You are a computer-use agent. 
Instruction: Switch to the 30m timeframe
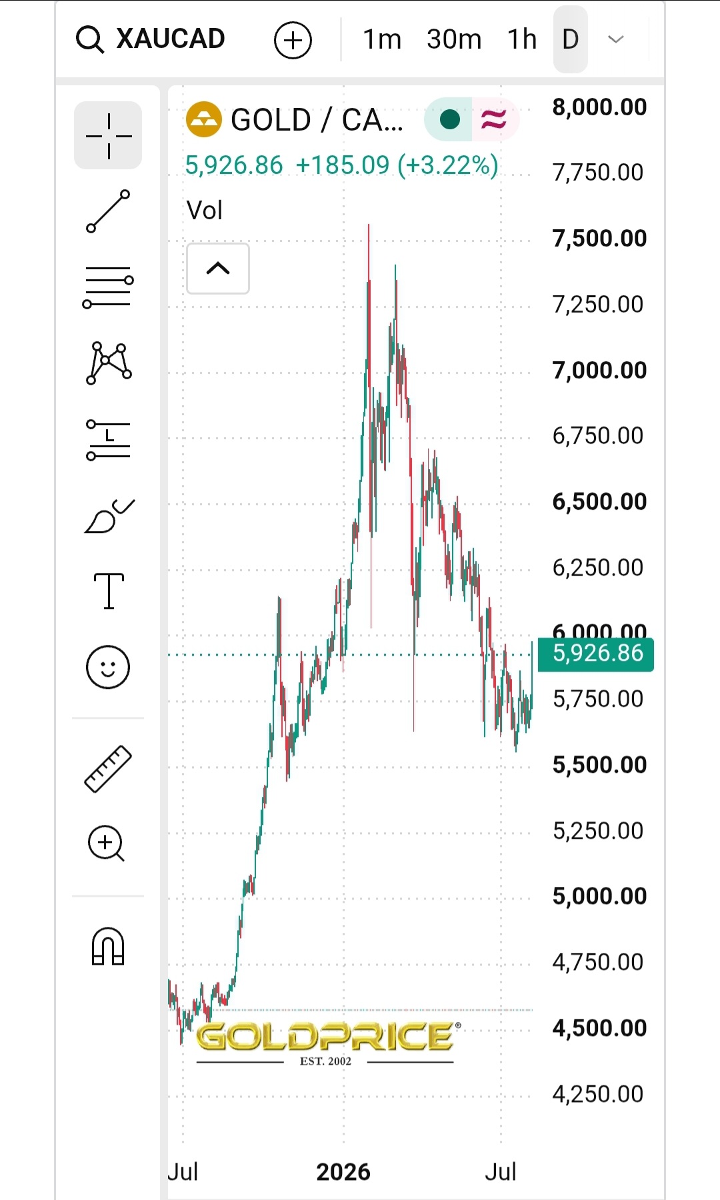(454, 39)
